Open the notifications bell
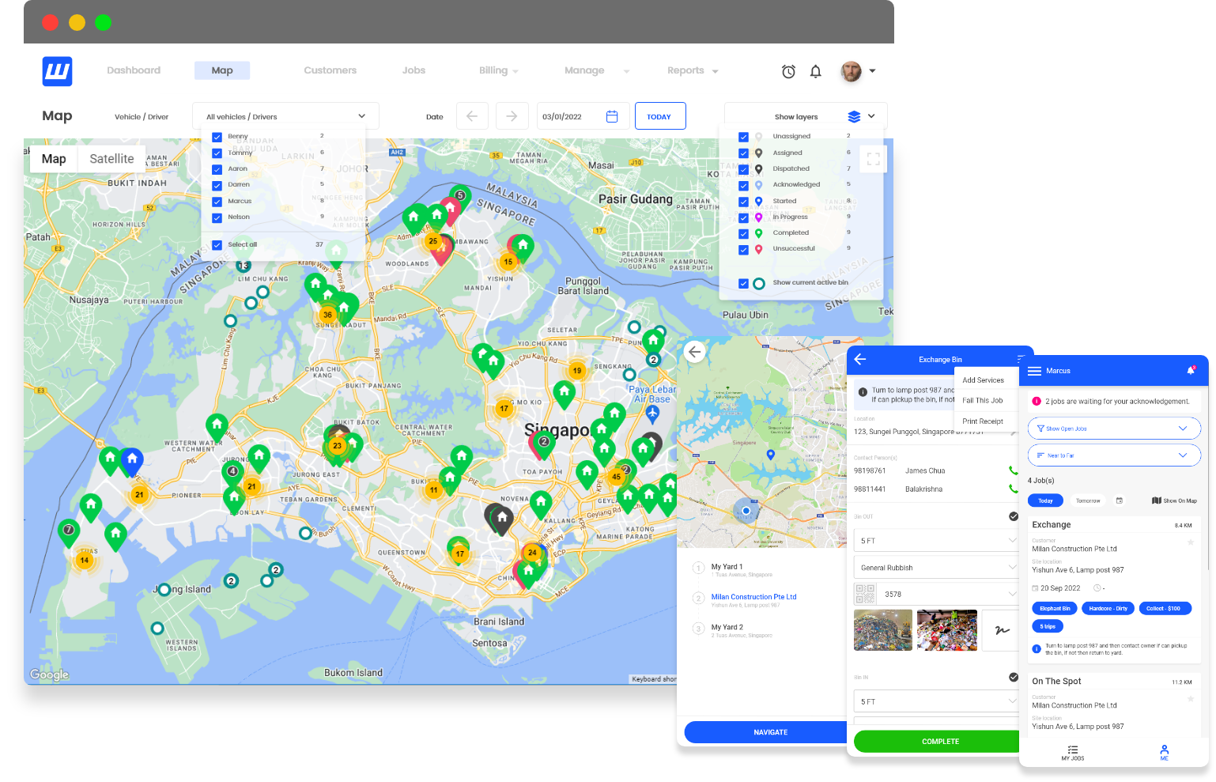The height and width of the screenshot is (782, 1216). pos(816,71)
